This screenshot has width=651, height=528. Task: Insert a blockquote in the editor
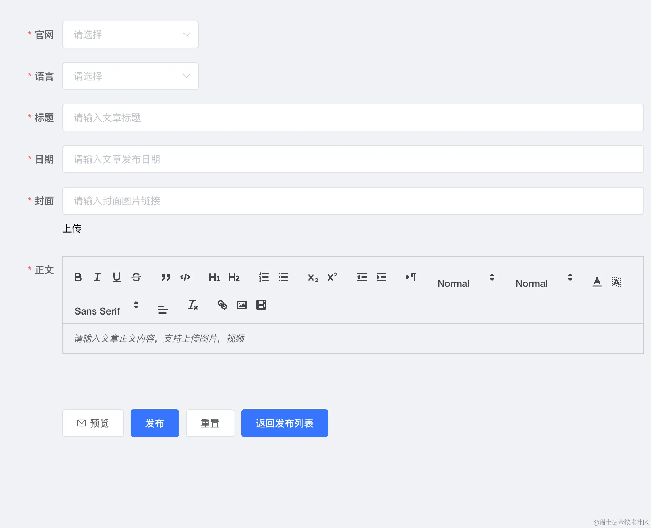point(166,277)
